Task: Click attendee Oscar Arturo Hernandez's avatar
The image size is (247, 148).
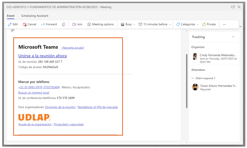Action: 195,87
